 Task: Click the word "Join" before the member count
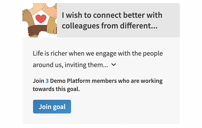click(39, 81)
